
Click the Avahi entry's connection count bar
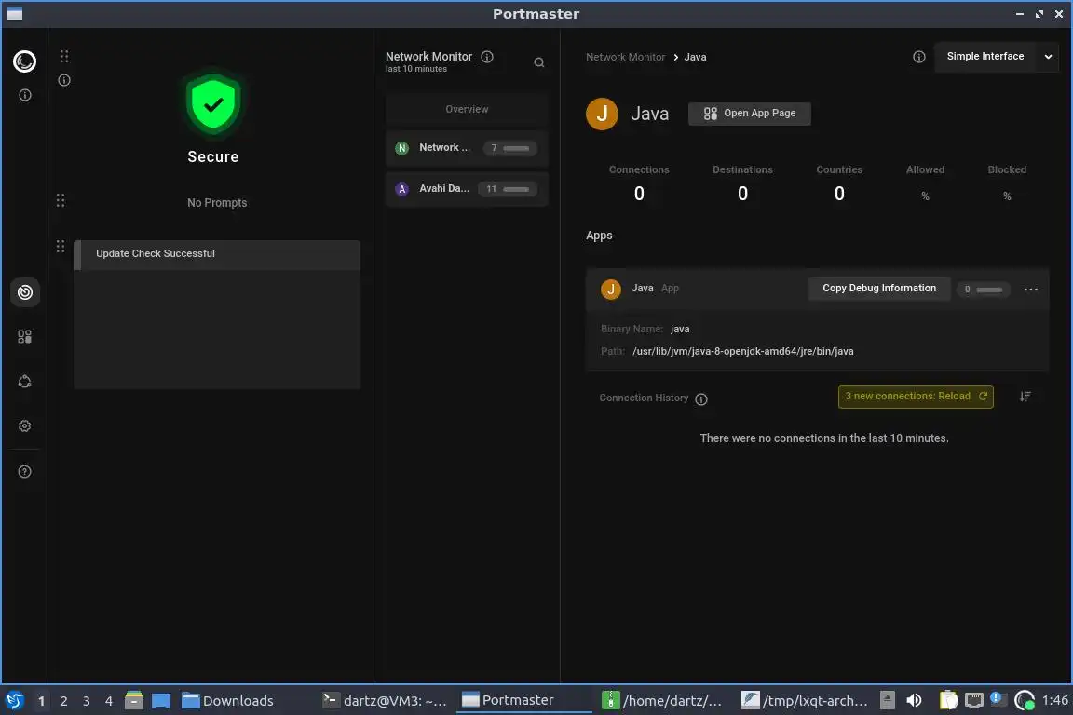507,190
